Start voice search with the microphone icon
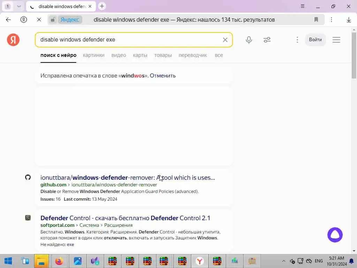 click(x=249, y=40)
